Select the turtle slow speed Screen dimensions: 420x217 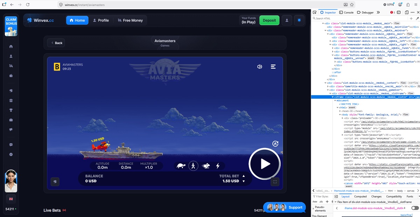pos(181,166)
